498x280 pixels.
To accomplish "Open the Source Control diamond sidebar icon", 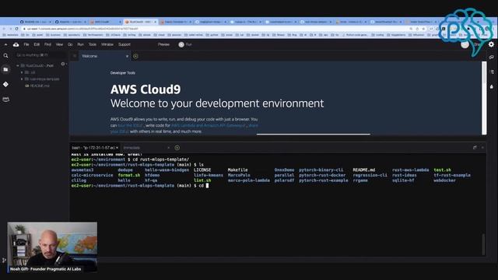I will pos(5,85).
